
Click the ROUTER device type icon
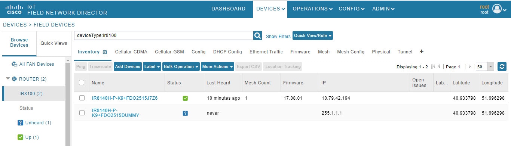(x=14, y=79)
